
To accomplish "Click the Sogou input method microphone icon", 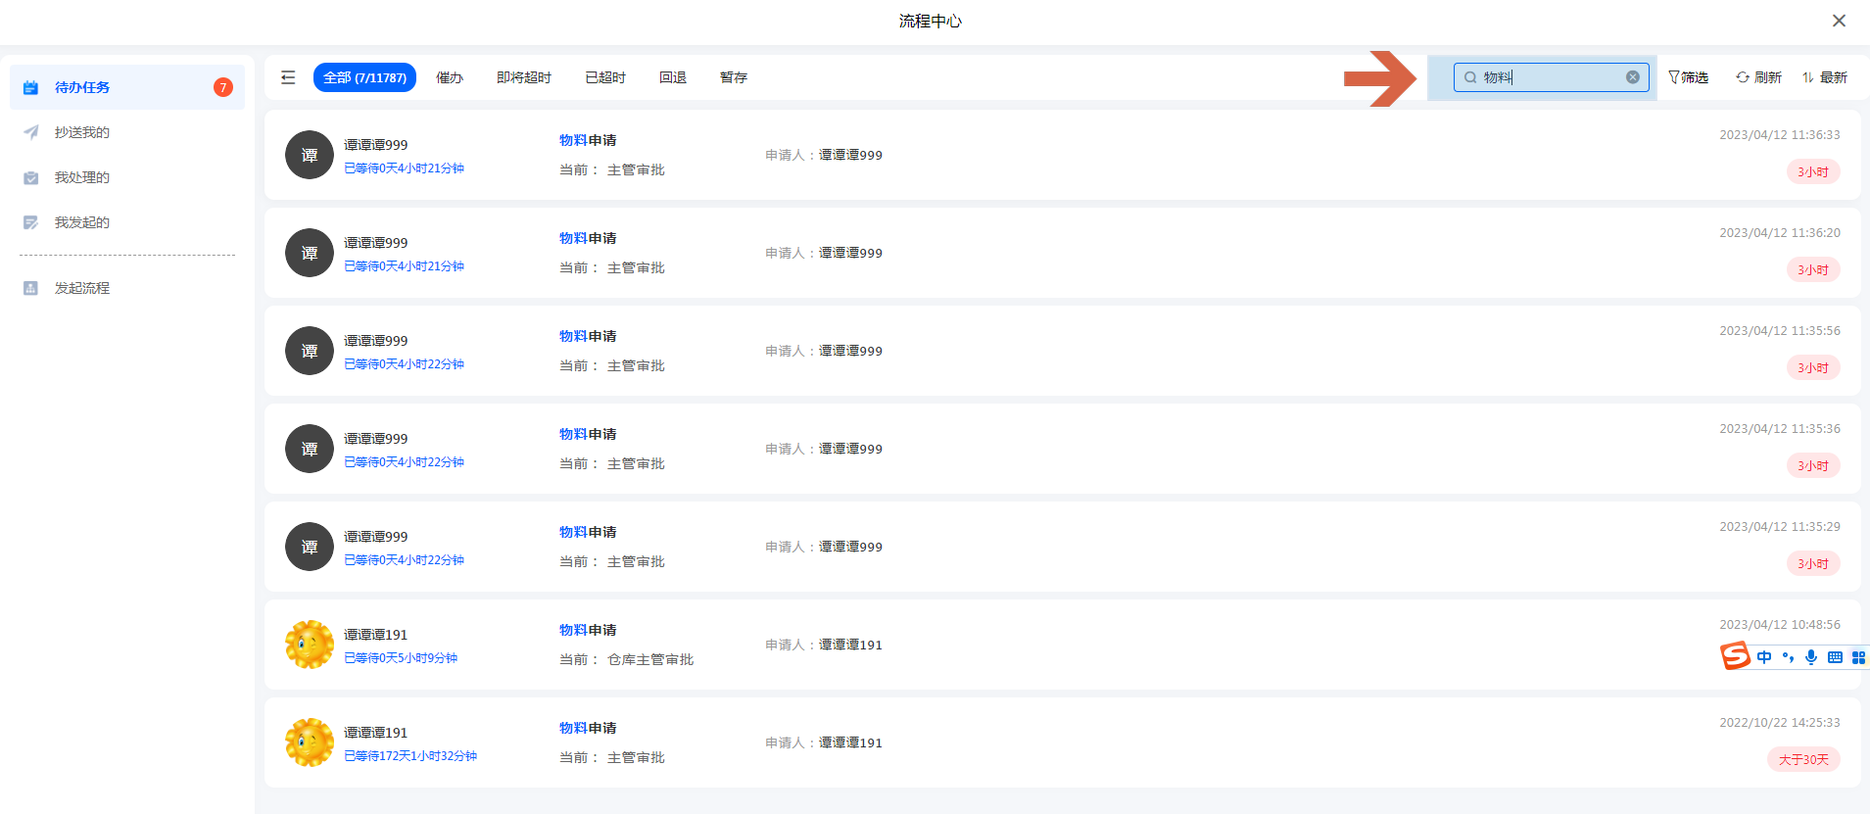I will click(1811, 657).
